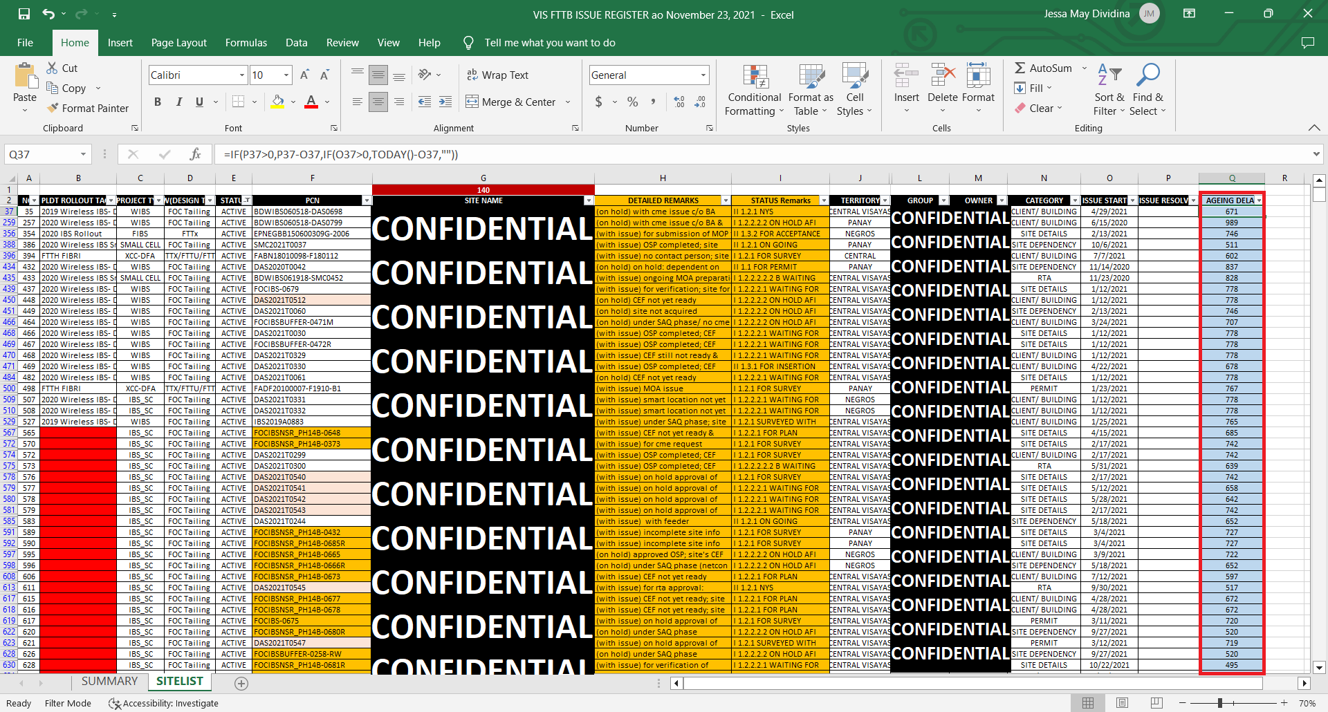
Task: Click Accessibility: Investigate in the status bar
Action: coord(164,703)
